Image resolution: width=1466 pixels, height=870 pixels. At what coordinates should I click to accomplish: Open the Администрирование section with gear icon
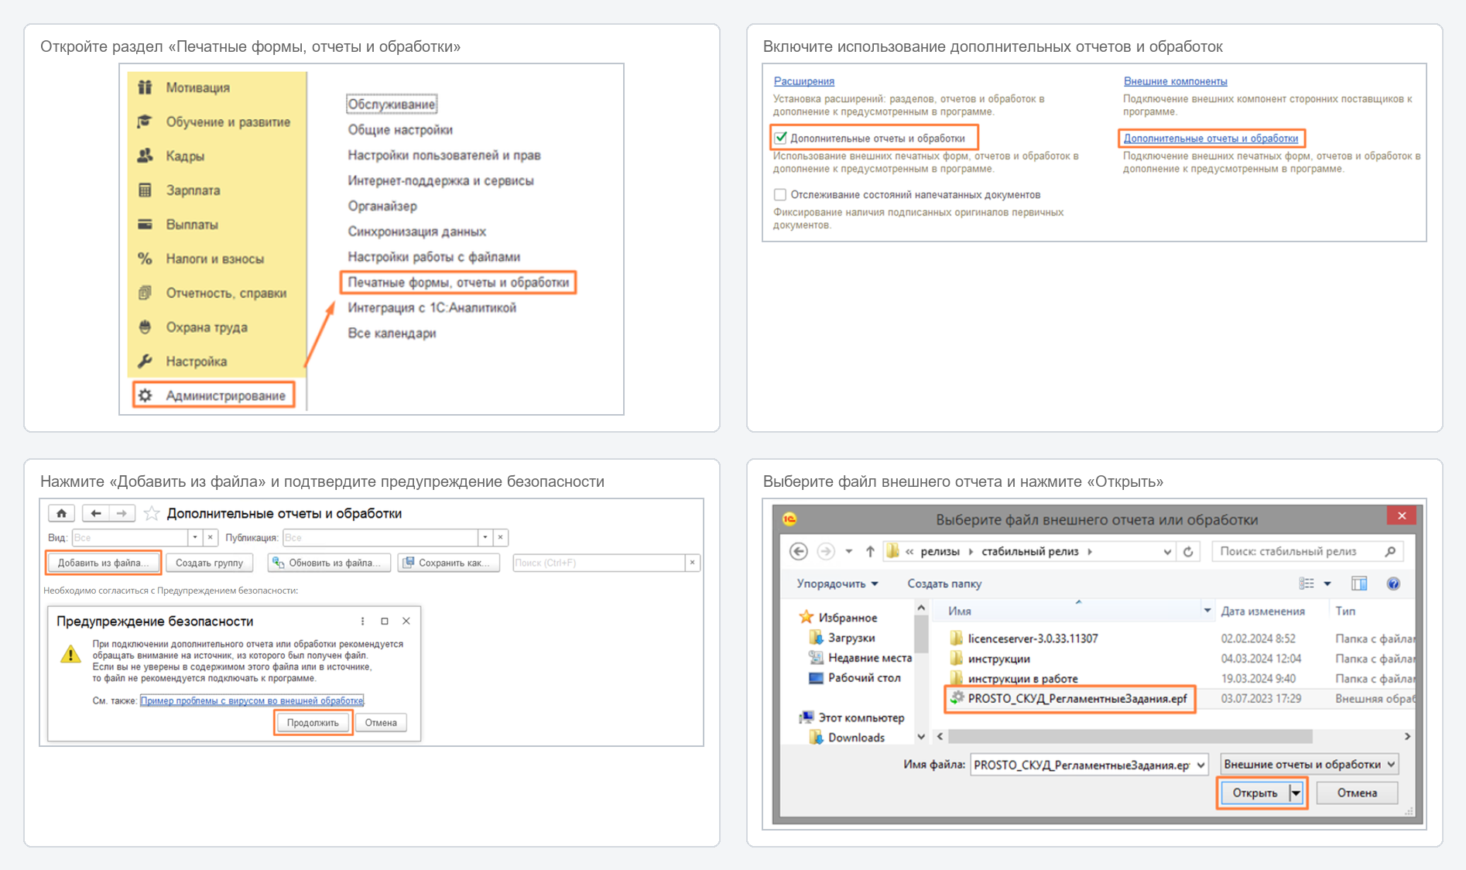(x=214, y=396)
